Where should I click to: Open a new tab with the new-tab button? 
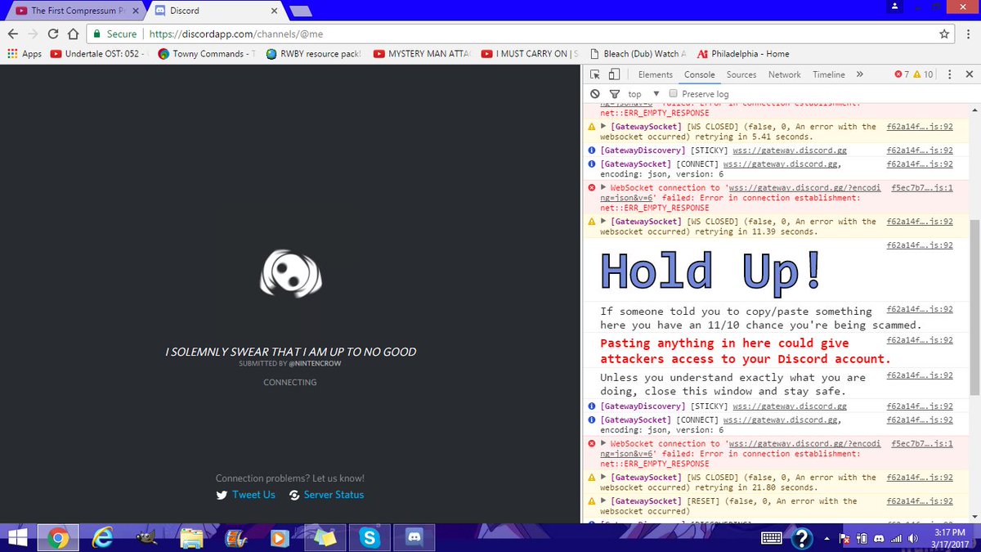[x=300, y=11]
